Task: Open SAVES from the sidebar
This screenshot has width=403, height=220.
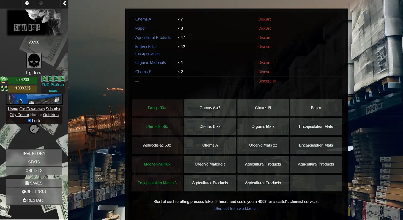Action: click(34, 183)
